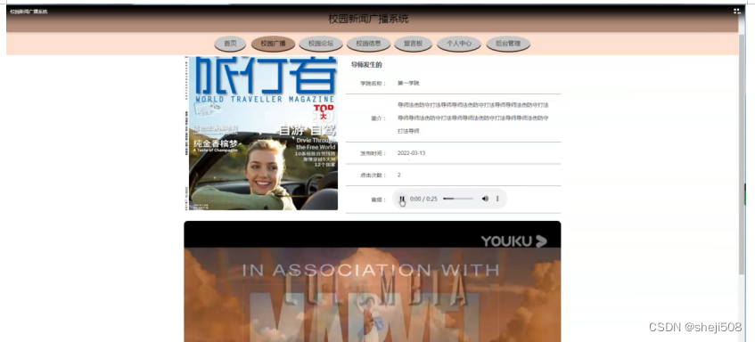755x342 pixels.
Task: Click the 第一学院 college name value
Action: point(408,83)
